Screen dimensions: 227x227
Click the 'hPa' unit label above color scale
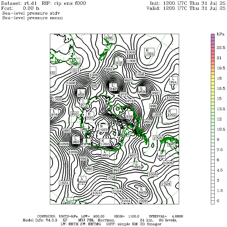220,34
